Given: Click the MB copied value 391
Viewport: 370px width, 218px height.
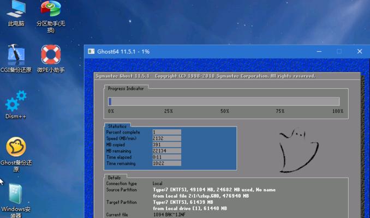Looking at the screenshot, I should click(x=167, y=145).
